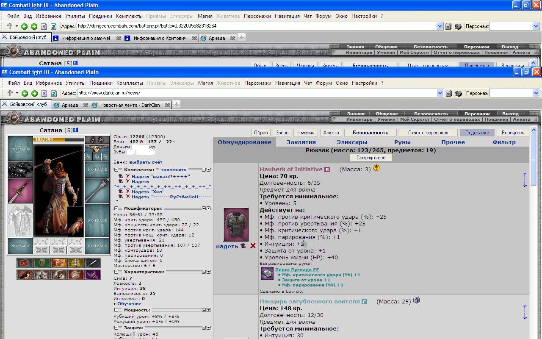542x339 pixels.
Task: Click the earrings slot above the necklace
Action: [x=97, y=140]
